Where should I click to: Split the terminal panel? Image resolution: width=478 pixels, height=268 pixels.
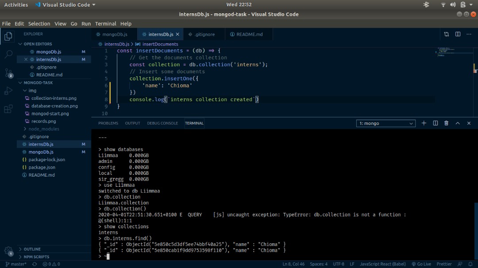pos(436,123)
